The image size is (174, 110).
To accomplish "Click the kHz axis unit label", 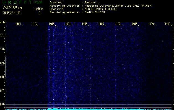I will [x=2, y=22].
